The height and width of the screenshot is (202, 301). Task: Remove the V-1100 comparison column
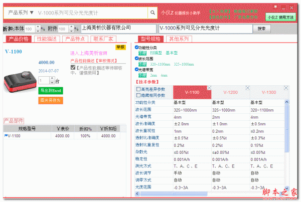(x=209, y=88)
